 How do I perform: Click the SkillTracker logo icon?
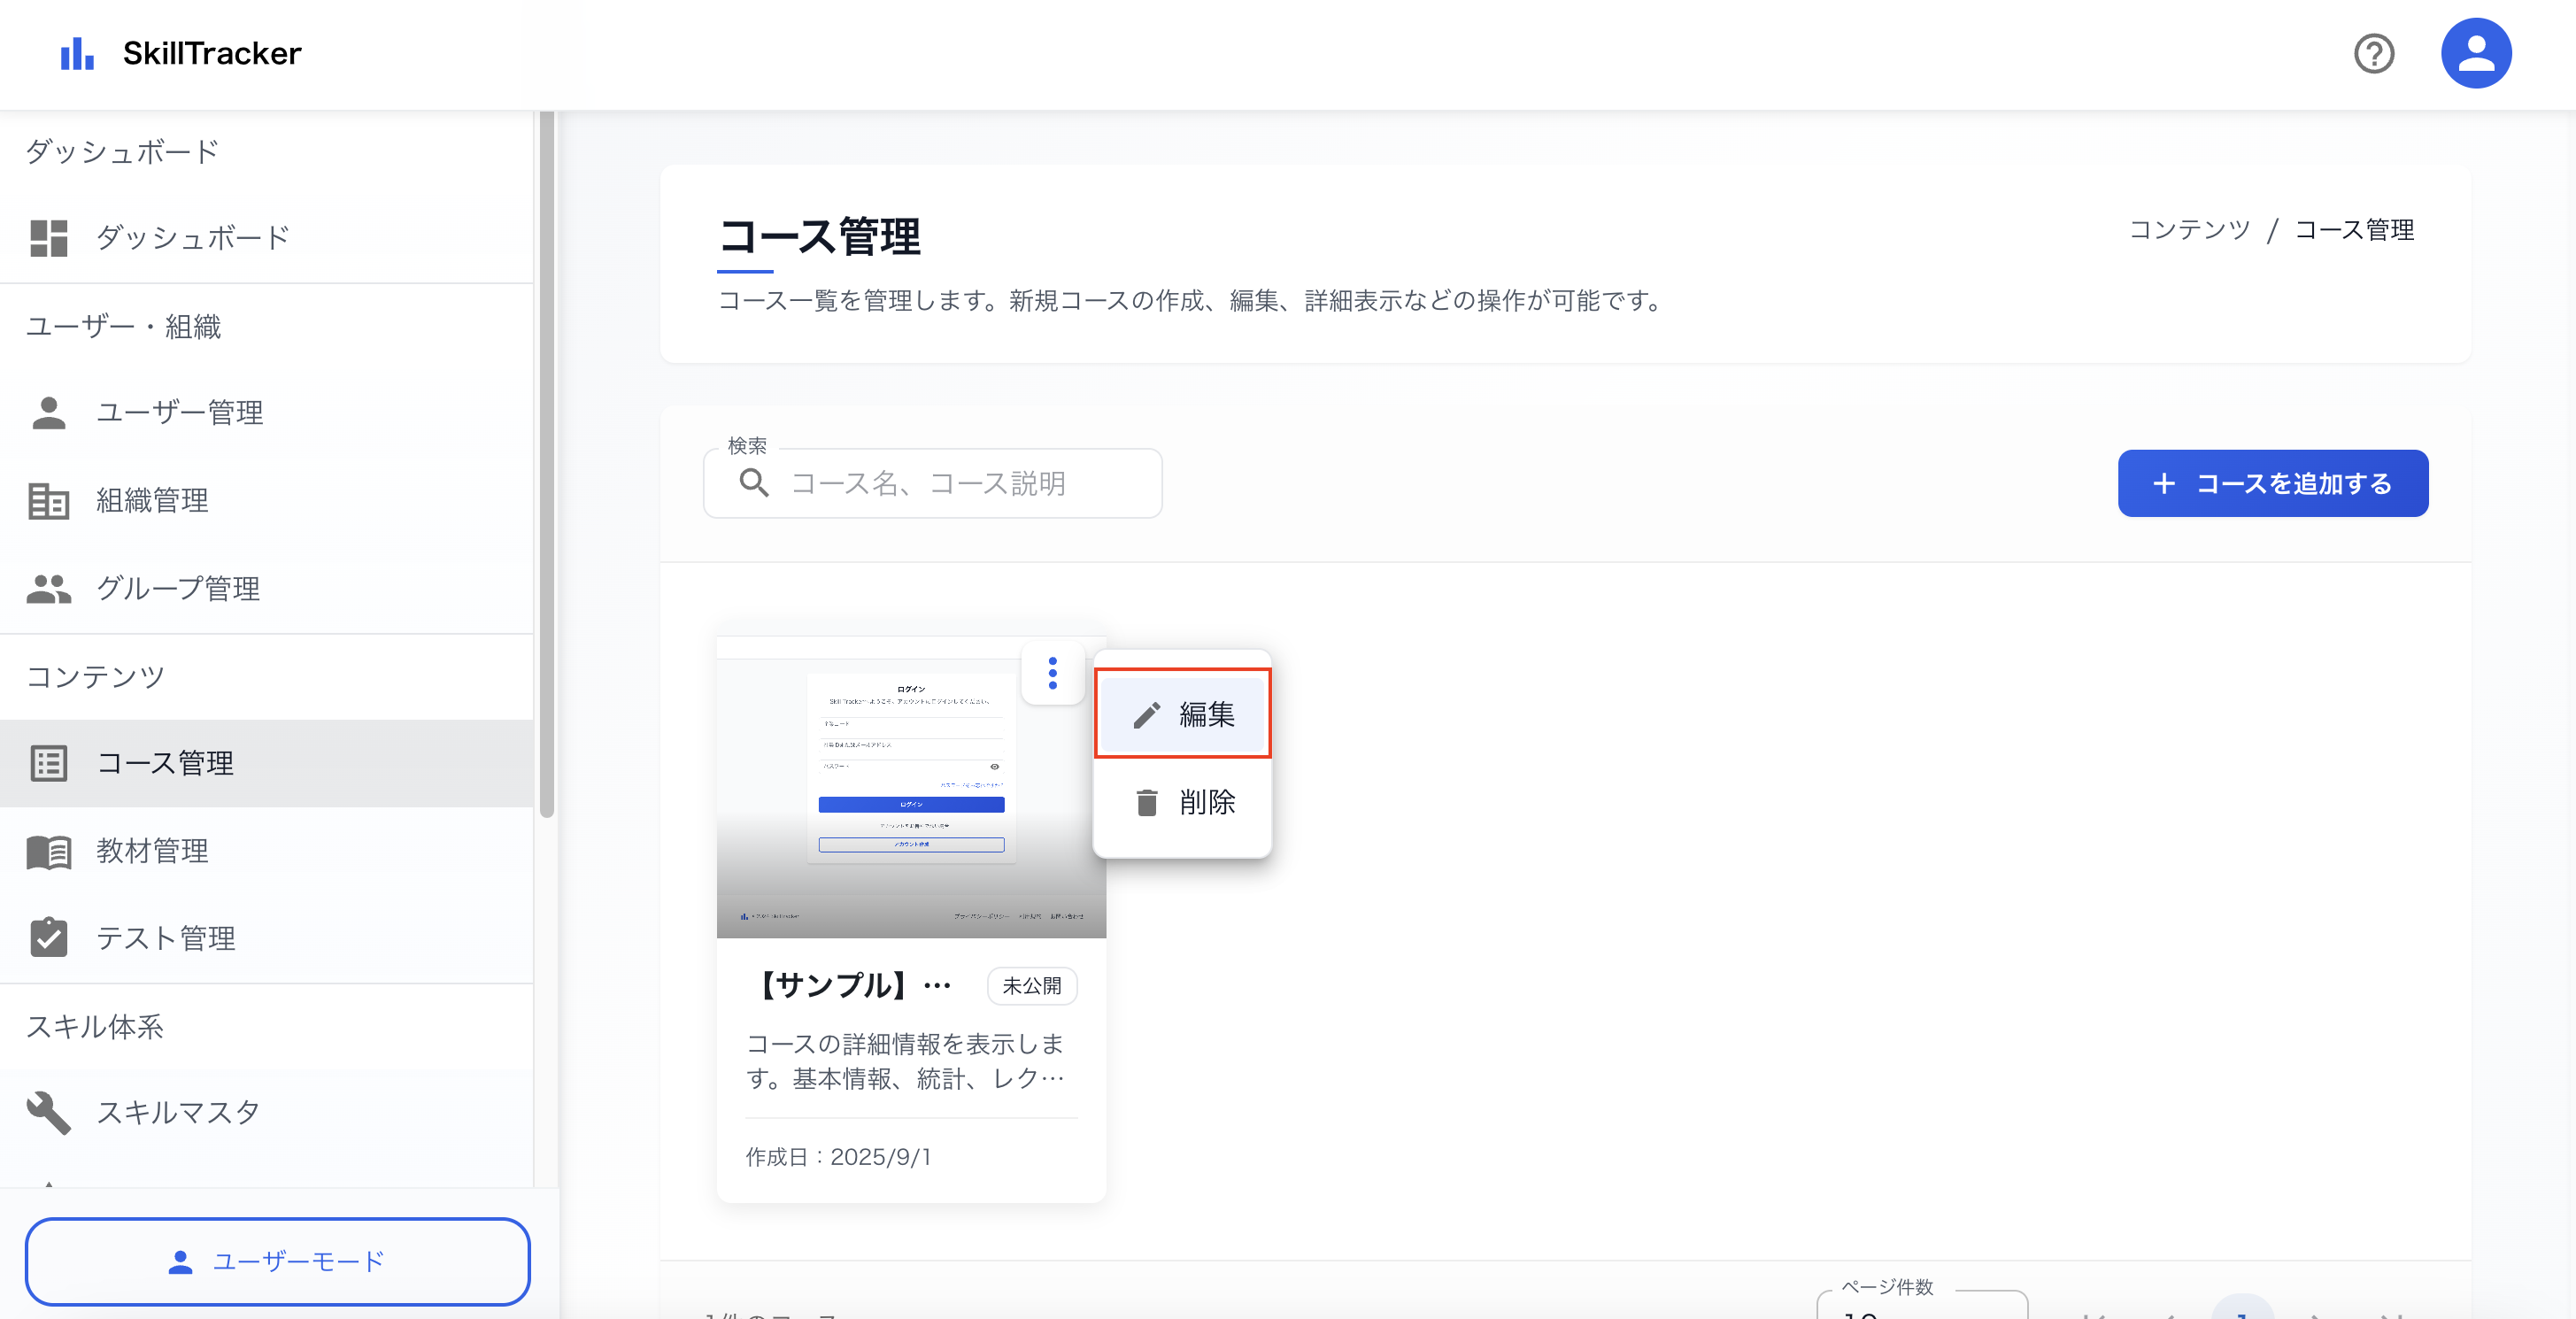coord(77,53)
